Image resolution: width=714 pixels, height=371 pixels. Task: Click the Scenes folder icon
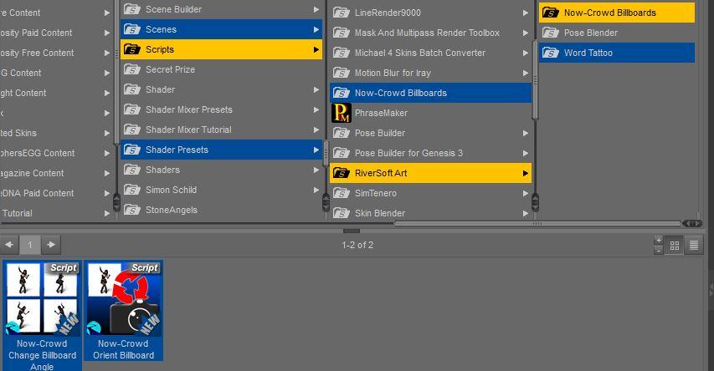(x=132, y=29)
